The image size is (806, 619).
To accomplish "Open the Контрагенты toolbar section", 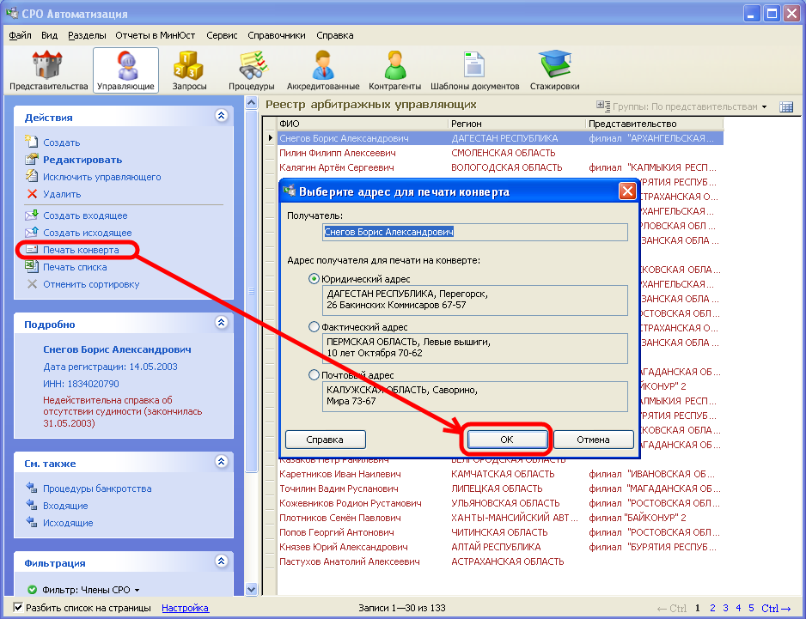I will (394, 70).
